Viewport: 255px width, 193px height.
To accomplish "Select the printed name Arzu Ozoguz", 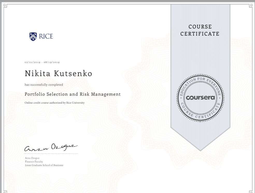I will (x=32, y=158).
